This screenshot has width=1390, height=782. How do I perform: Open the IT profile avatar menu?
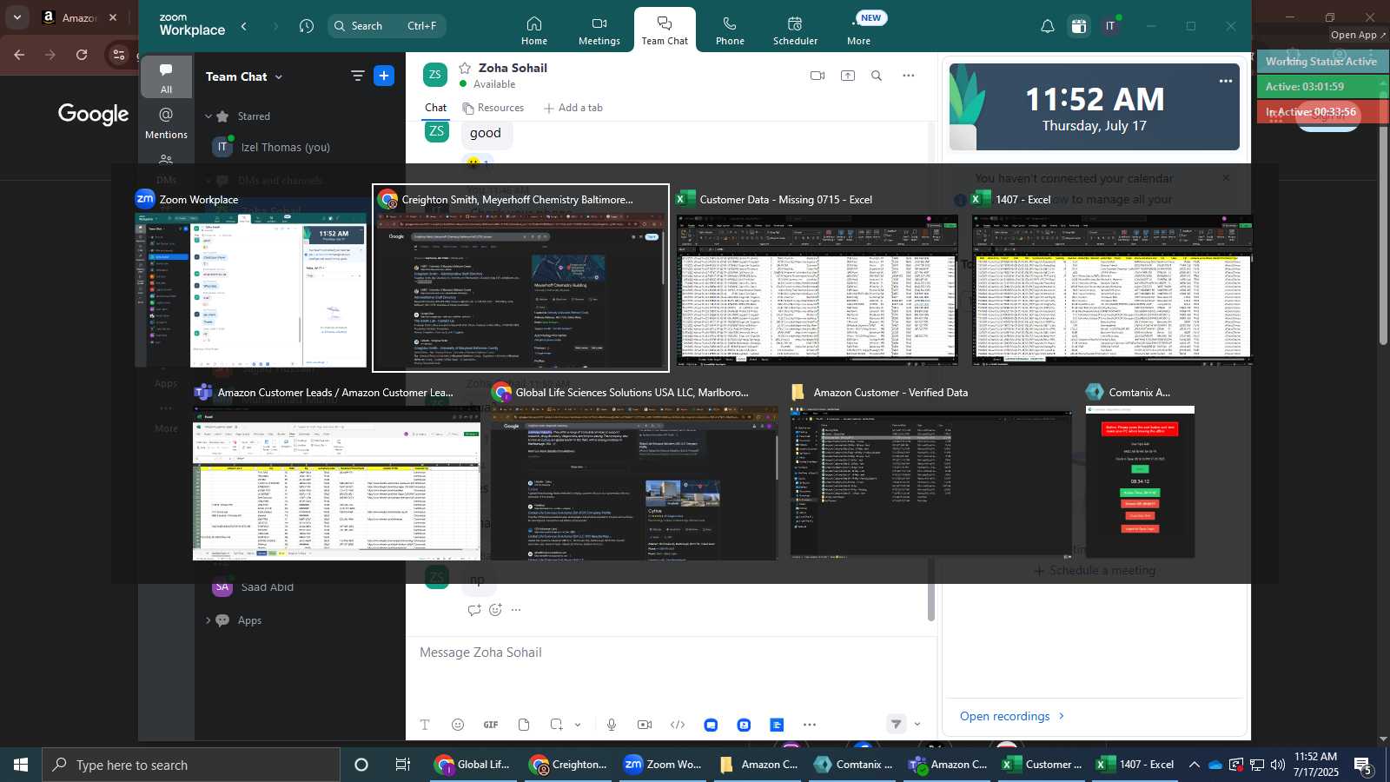(1110, 26)
